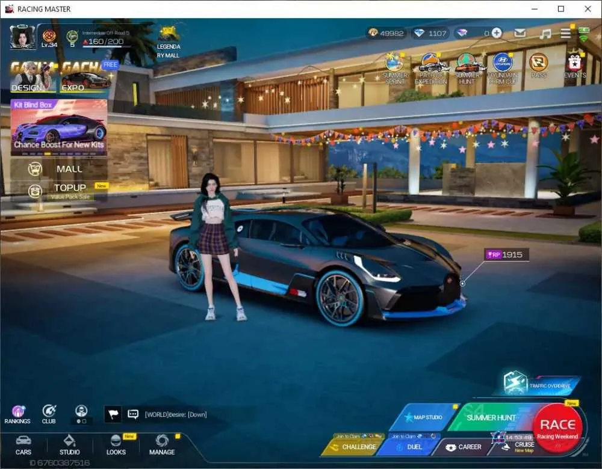
Task: Click the 160/200 rank progress bar
Action: point(107,41)
